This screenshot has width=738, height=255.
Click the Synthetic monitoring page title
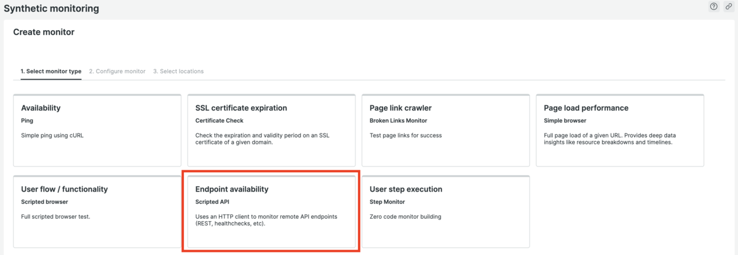point(51,9)
